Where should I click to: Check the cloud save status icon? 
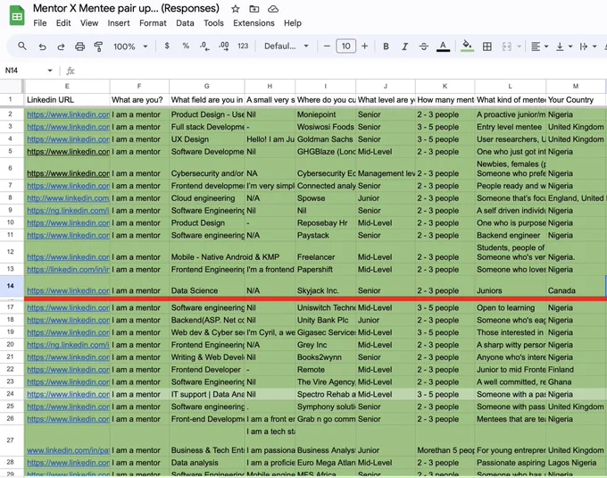click(273, 9)
